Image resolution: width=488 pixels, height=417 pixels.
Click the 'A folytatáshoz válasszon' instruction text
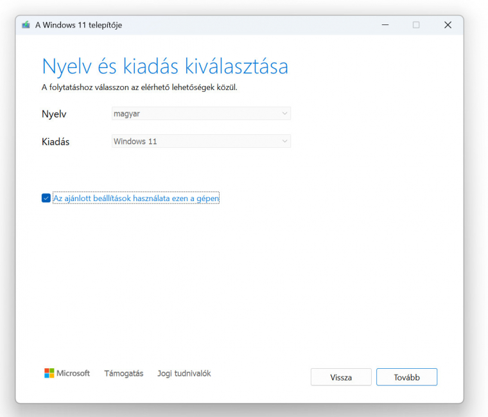coord(139,87)
